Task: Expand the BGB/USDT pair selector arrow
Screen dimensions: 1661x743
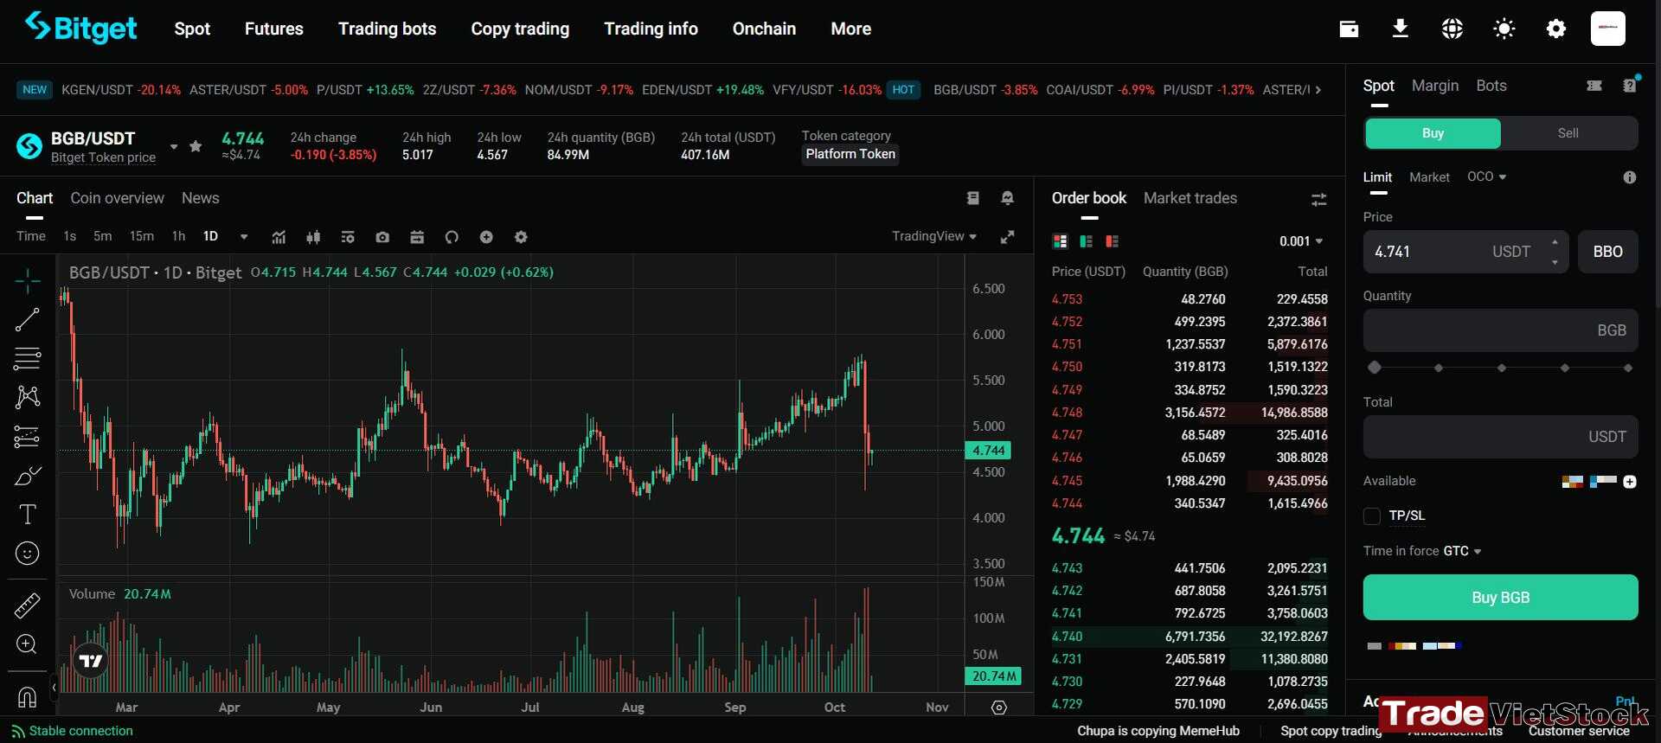Action: 174,147
